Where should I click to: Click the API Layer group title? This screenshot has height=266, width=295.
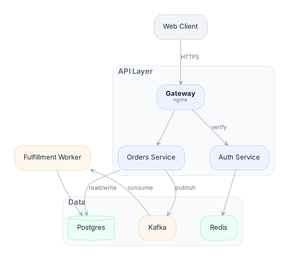135,71
